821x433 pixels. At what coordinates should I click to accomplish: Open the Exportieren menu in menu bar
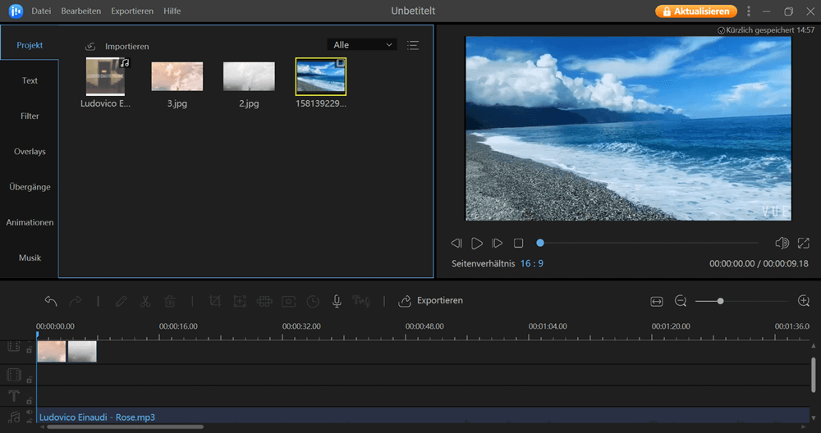pyautogui.click(x=131, y=11)
